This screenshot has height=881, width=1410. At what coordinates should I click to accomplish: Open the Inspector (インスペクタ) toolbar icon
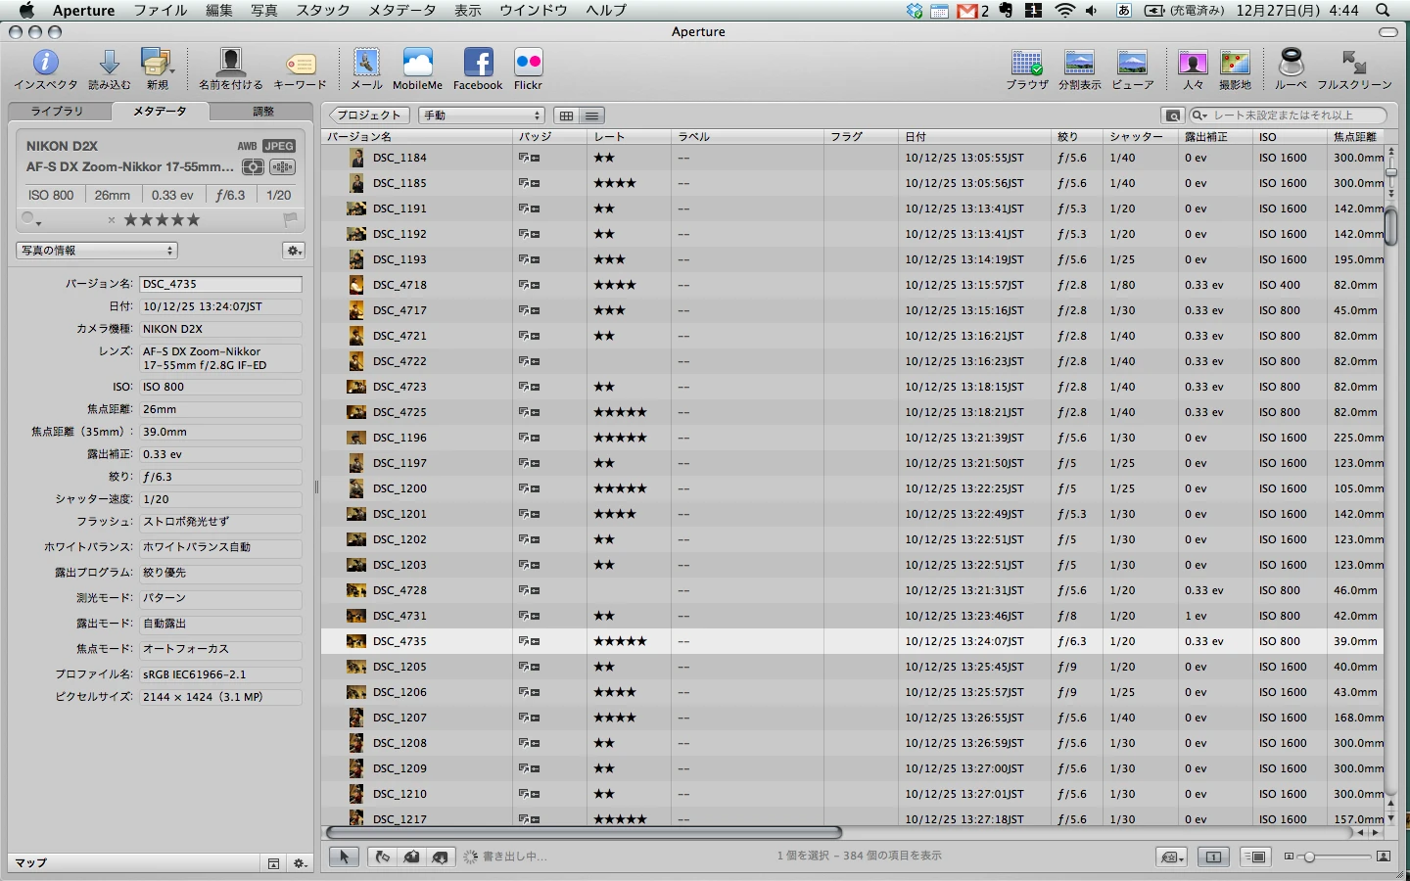click(45, 64)
